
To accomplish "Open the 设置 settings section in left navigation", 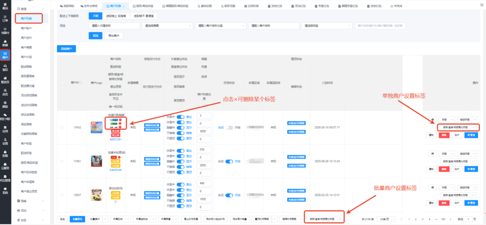I will click(x=5, y=141).
